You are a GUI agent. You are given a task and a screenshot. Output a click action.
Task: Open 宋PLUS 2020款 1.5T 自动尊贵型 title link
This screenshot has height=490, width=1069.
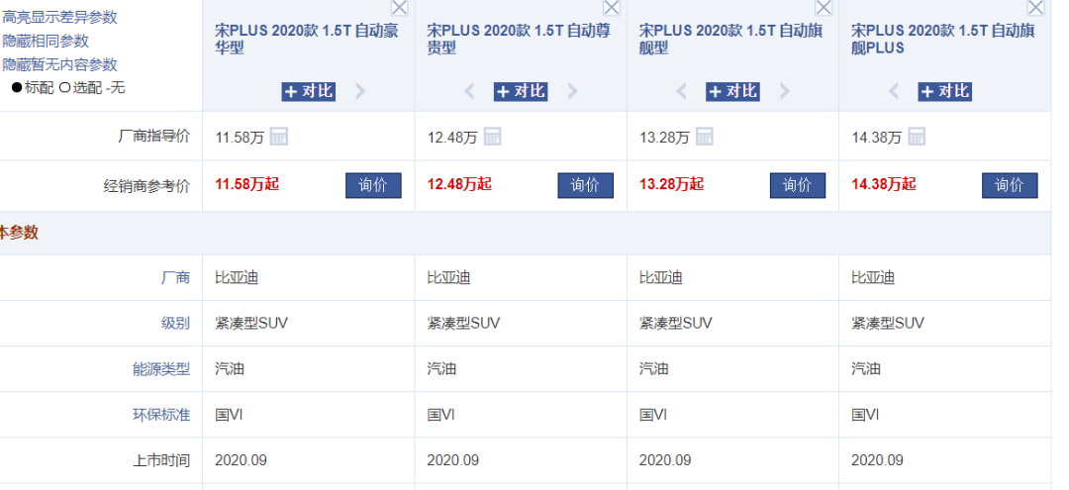tap(519, 39)
